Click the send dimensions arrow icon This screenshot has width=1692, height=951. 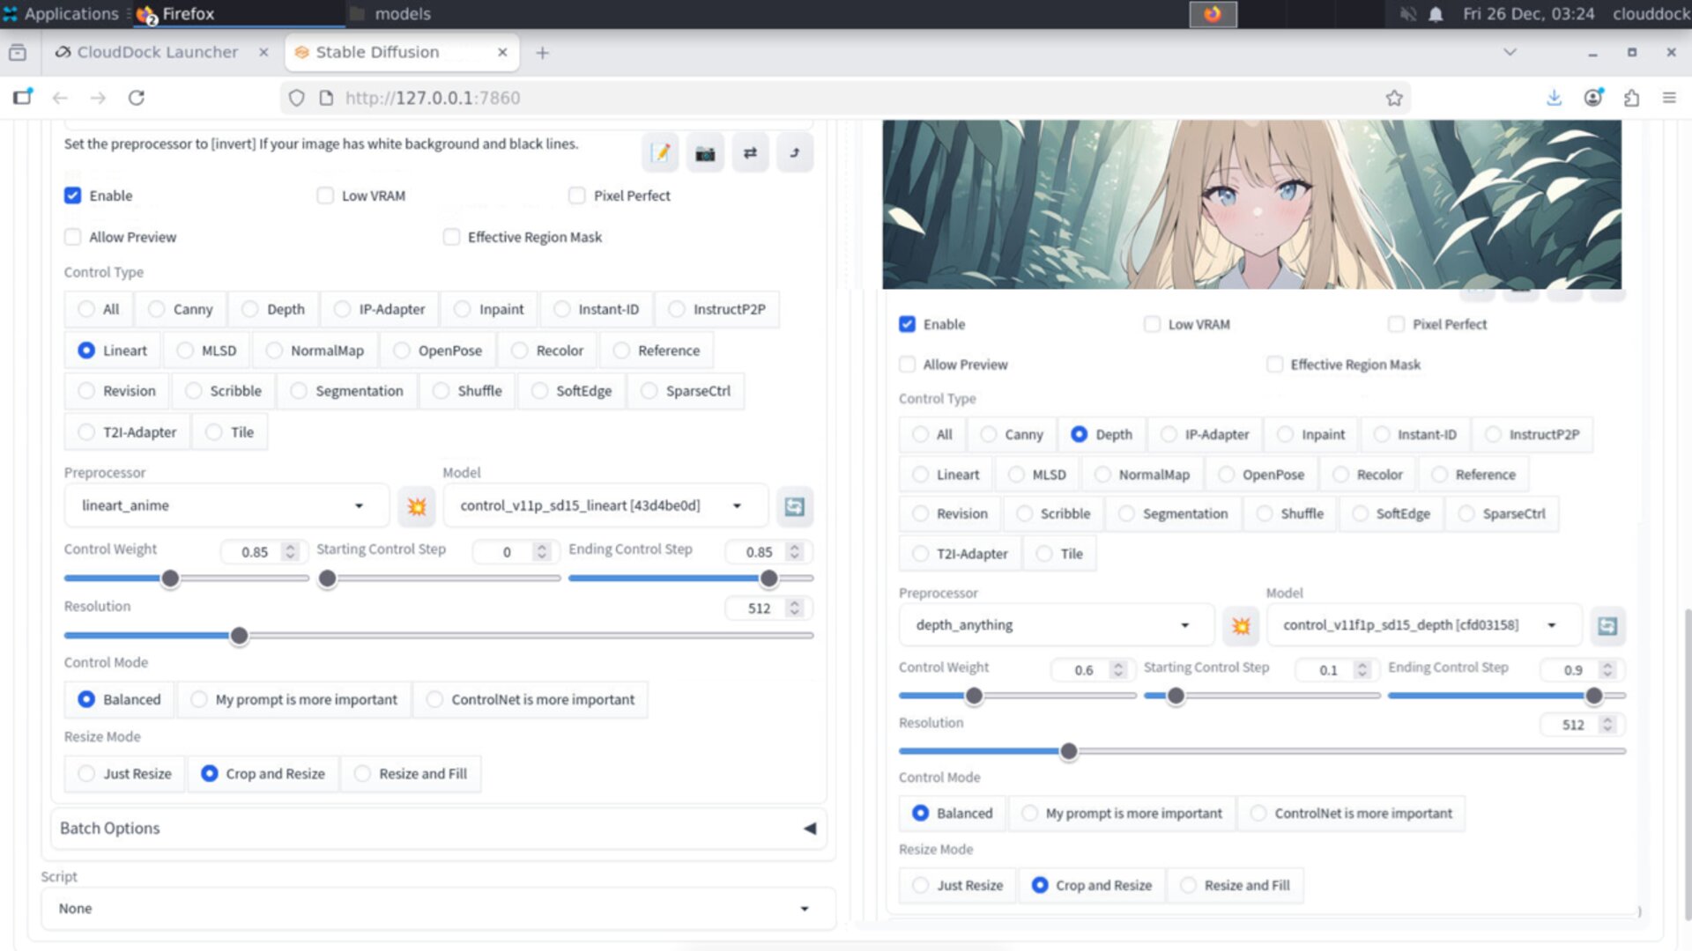(795, 153)
